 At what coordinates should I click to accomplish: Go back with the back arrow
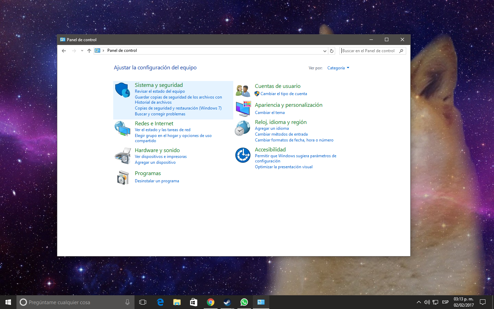pos(64,51)
